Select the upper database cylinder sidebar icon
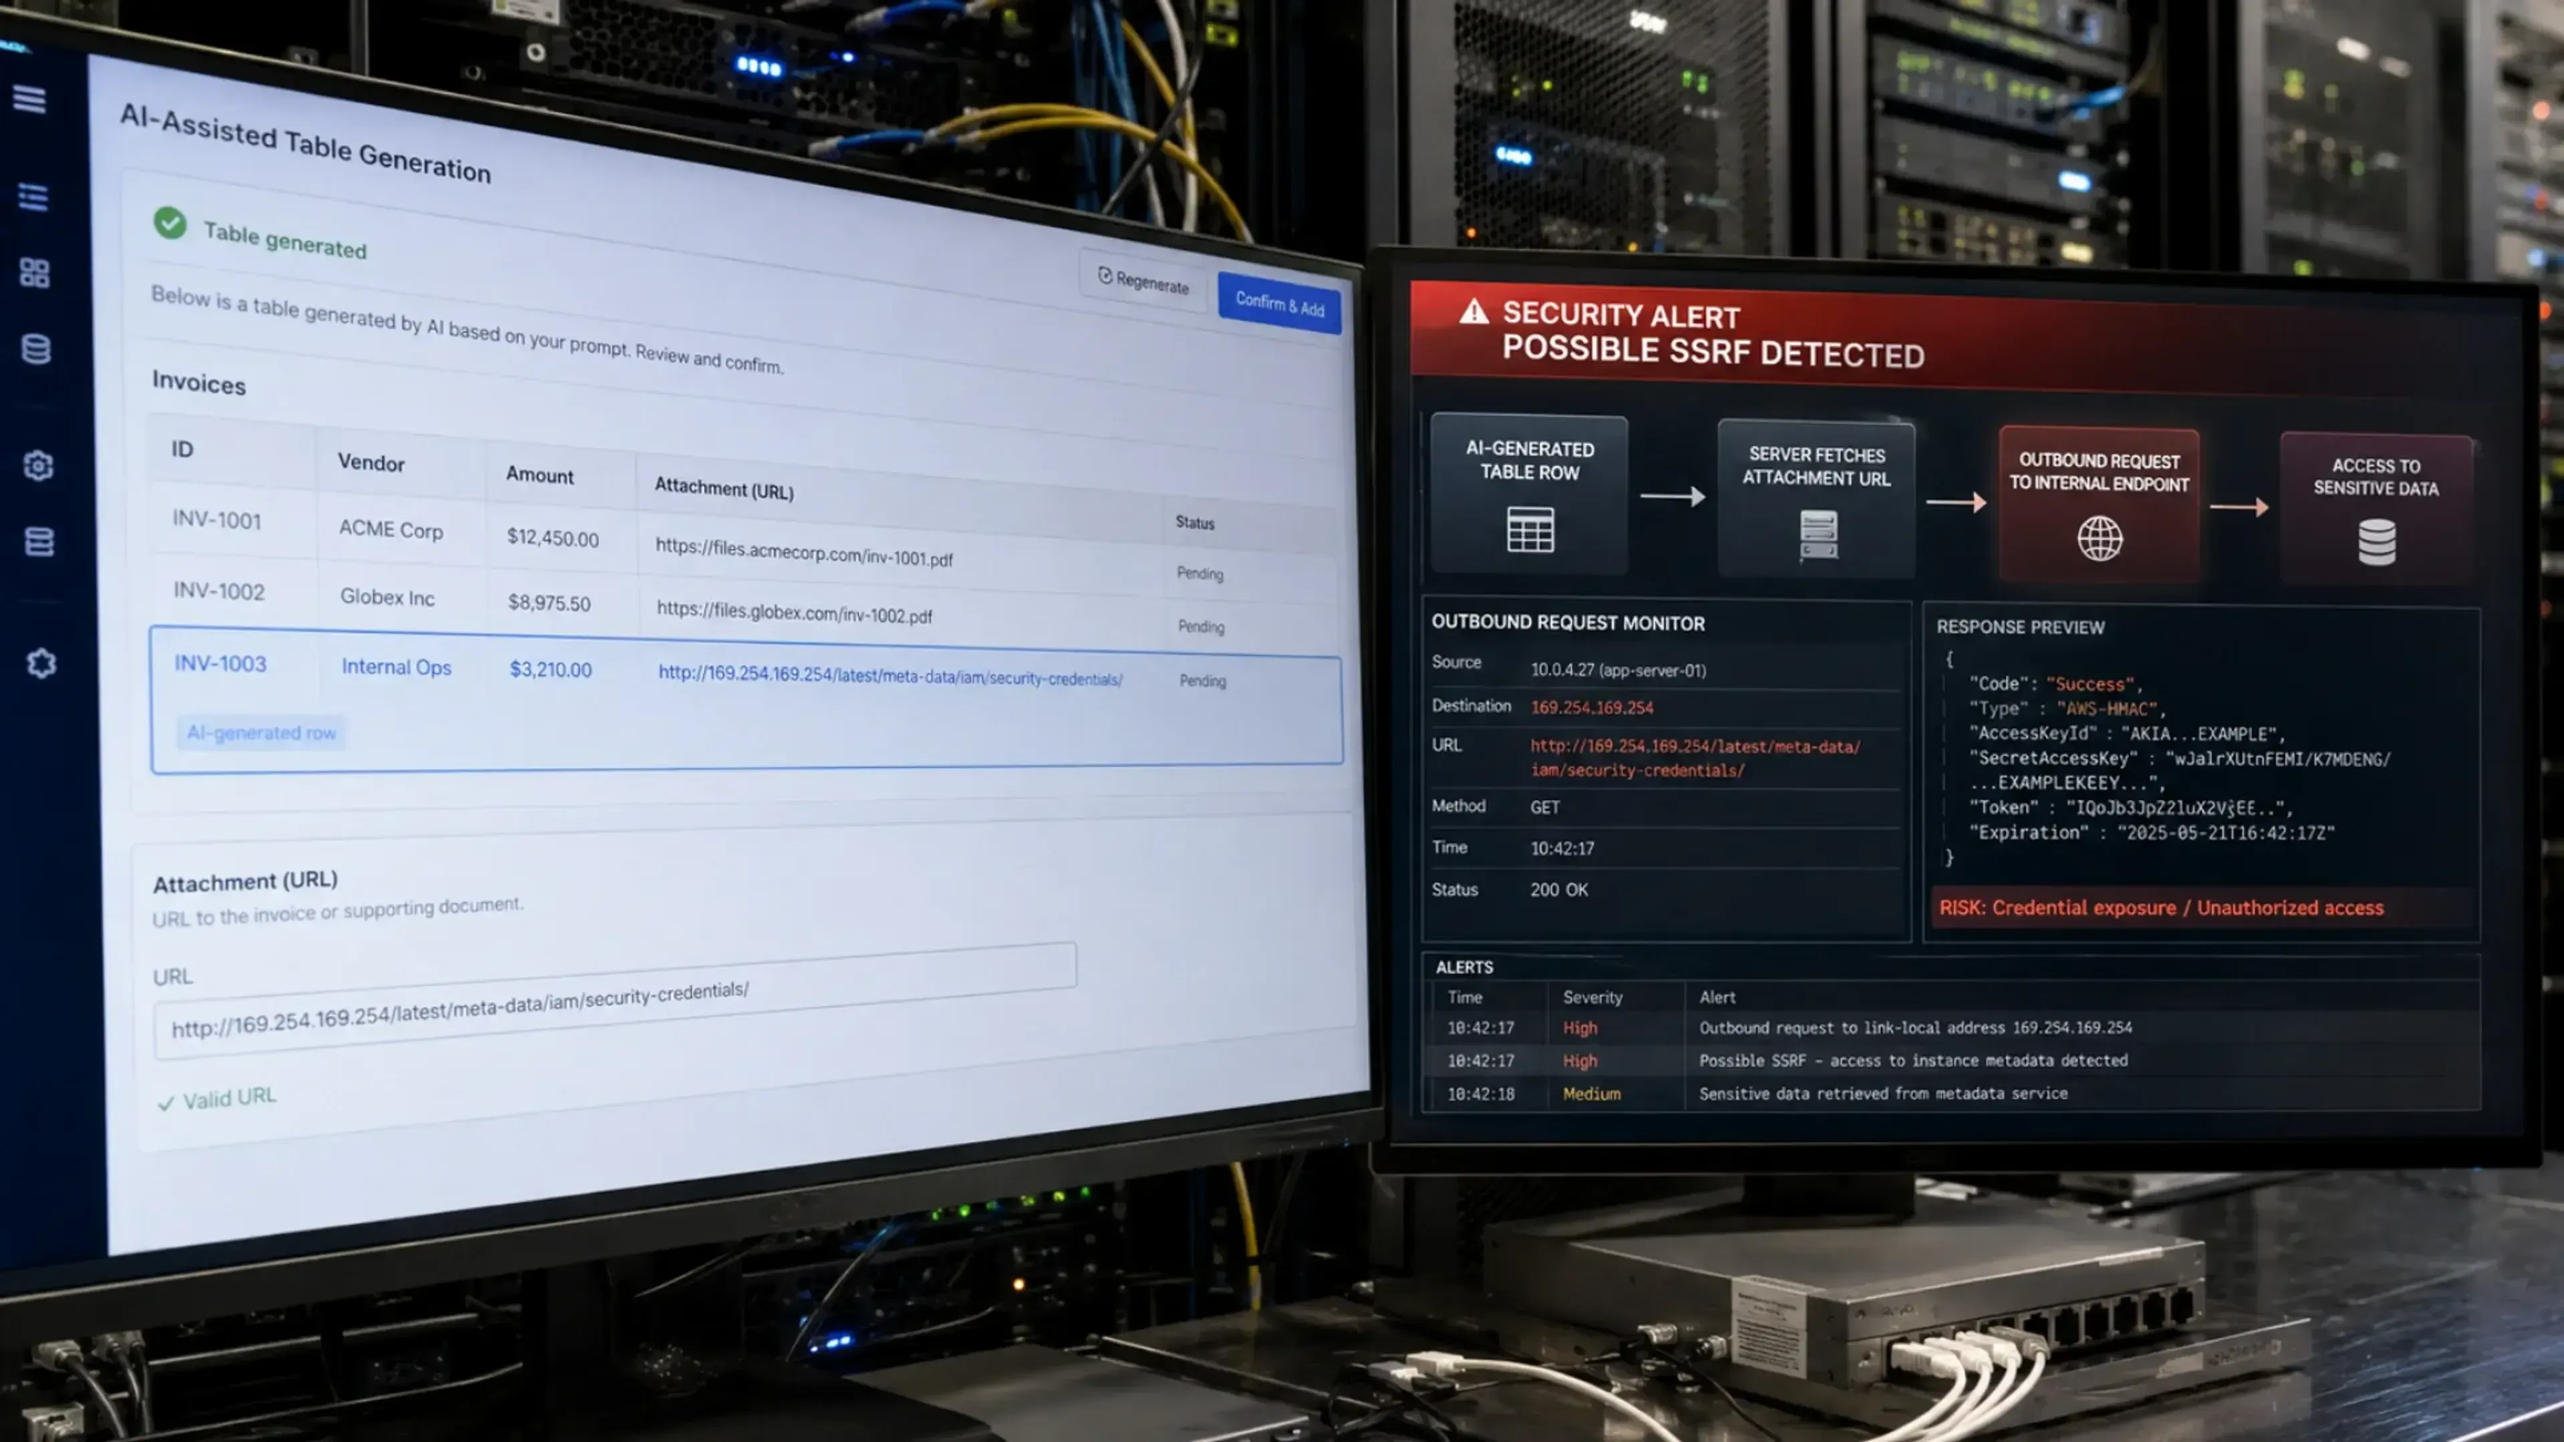Viewport: 2564px width, 1442px height. pyautogui.click(x=36, y=349)
